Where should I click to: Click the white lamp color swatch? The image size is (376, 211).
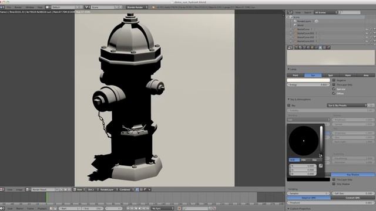point(308,80)
